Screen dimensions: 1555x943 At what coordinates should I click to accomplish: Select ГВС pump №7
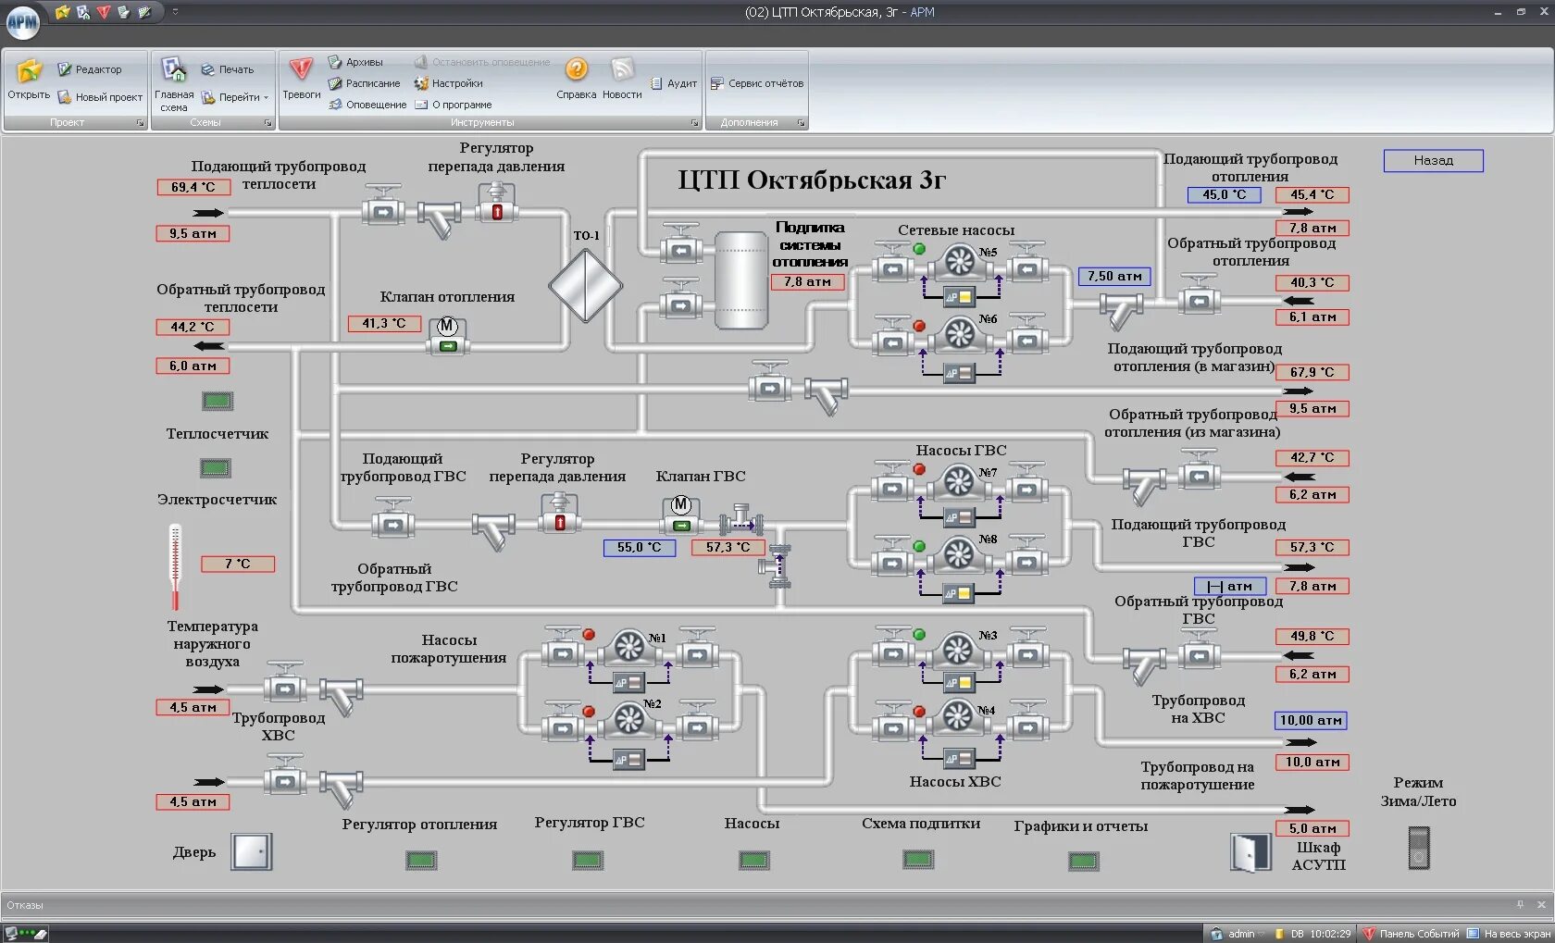pyautogui.click(x=960, y=482)
